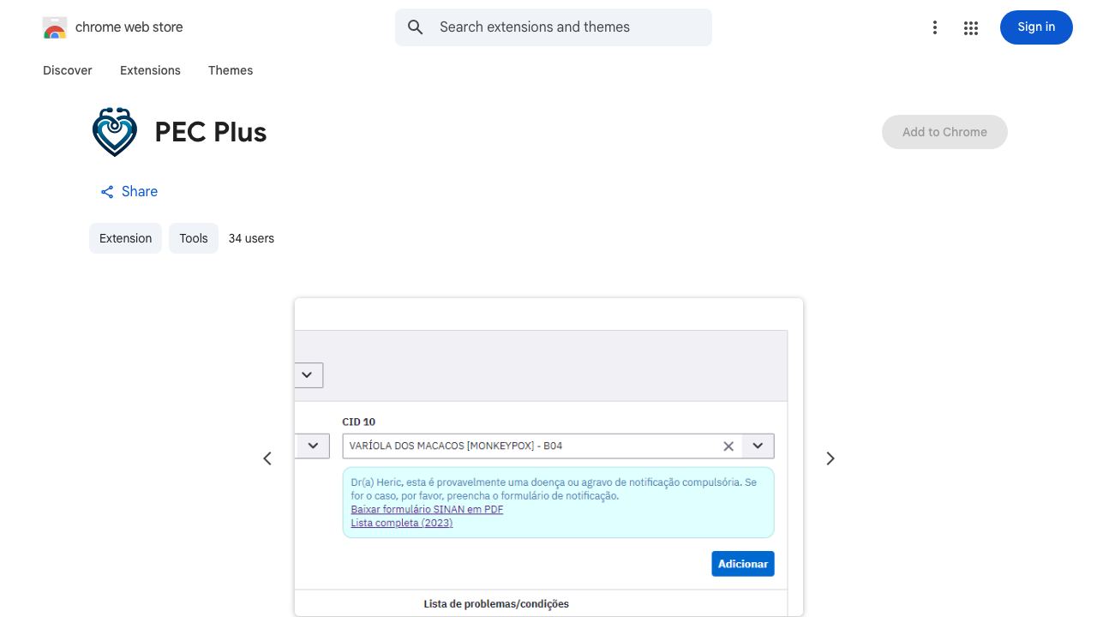Open the dropdown in the gray header band

(307, 374)
